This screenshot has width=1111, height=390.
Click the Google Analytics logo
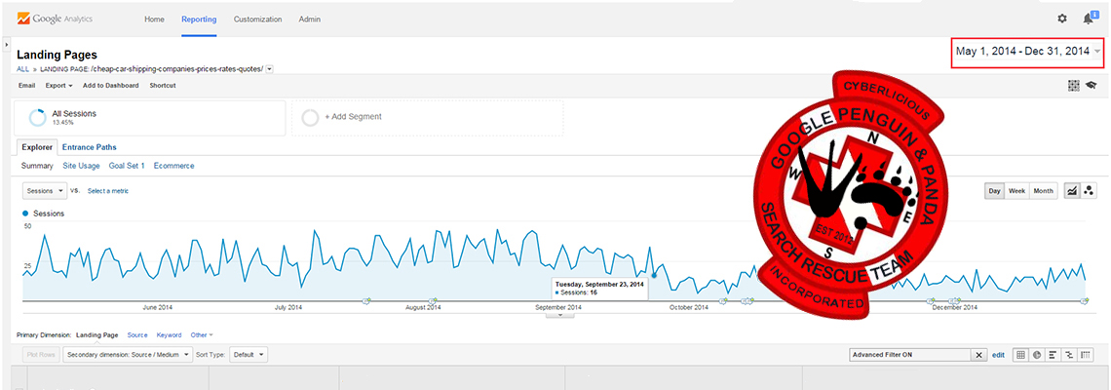point(55,19)
